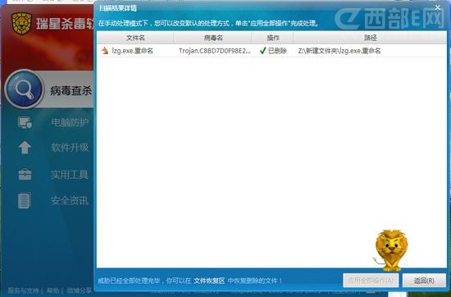Click the green checkmark deleted status
The image size is (451, 297).
(x=262, y=51)
